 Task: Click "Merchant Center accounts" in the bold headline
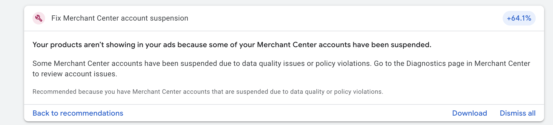(x=303, y=45)
